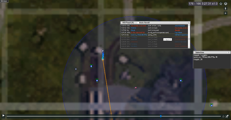Select player marker on the bottom-right road
The height and width of the screenshot is (120, 231).
coord(211,105)
